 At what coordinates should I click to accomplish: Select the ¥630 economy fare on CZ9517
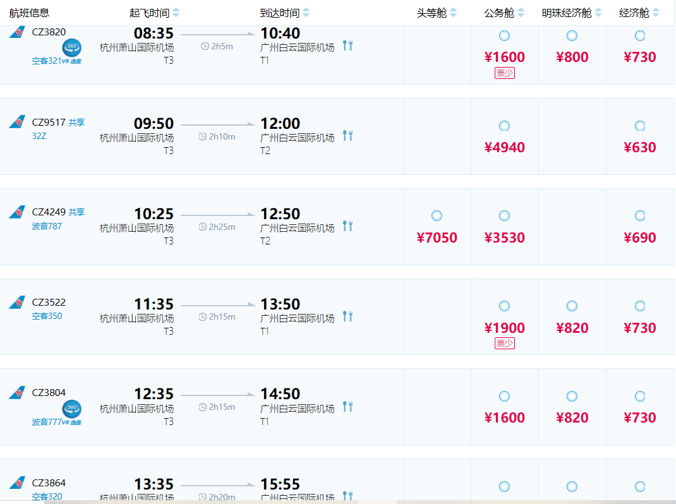[640, 126]
